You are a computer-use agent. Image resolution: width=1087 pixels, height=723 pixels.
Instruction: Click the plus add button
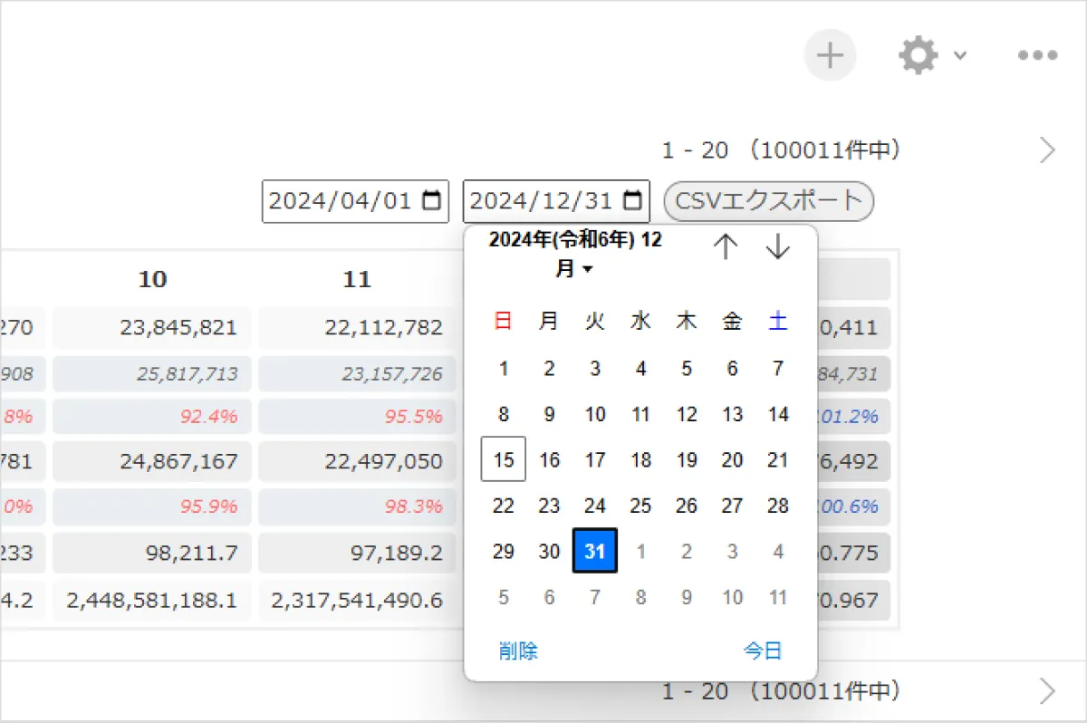[830, 55]
